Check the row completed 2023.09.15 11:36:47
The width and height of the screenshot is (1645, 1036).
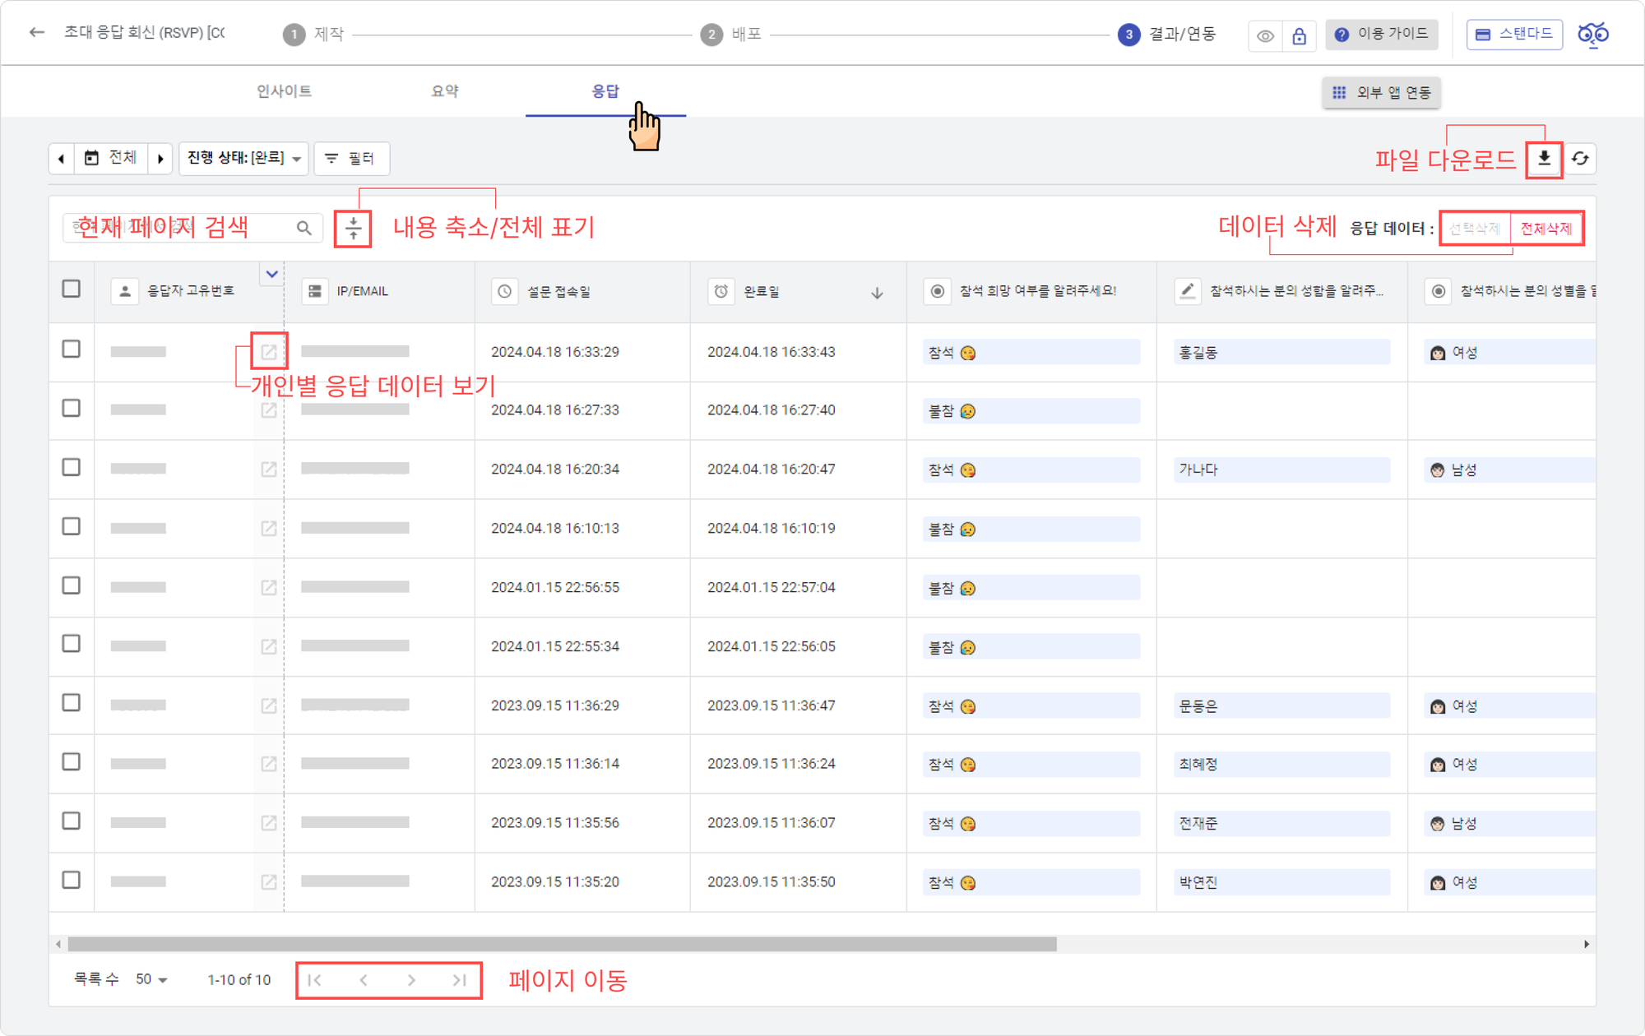[x=72, y=703]
